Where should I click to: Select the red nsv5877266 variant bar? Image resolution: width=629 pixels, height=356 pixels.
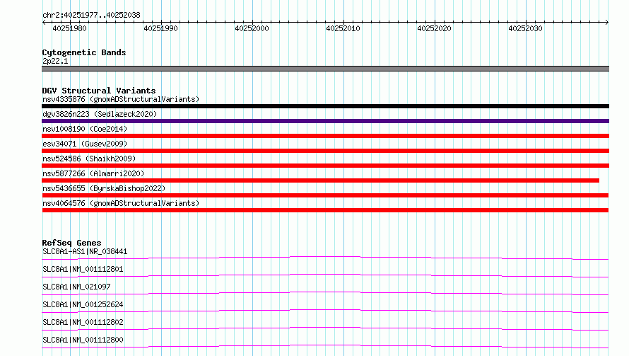(321, 180)
